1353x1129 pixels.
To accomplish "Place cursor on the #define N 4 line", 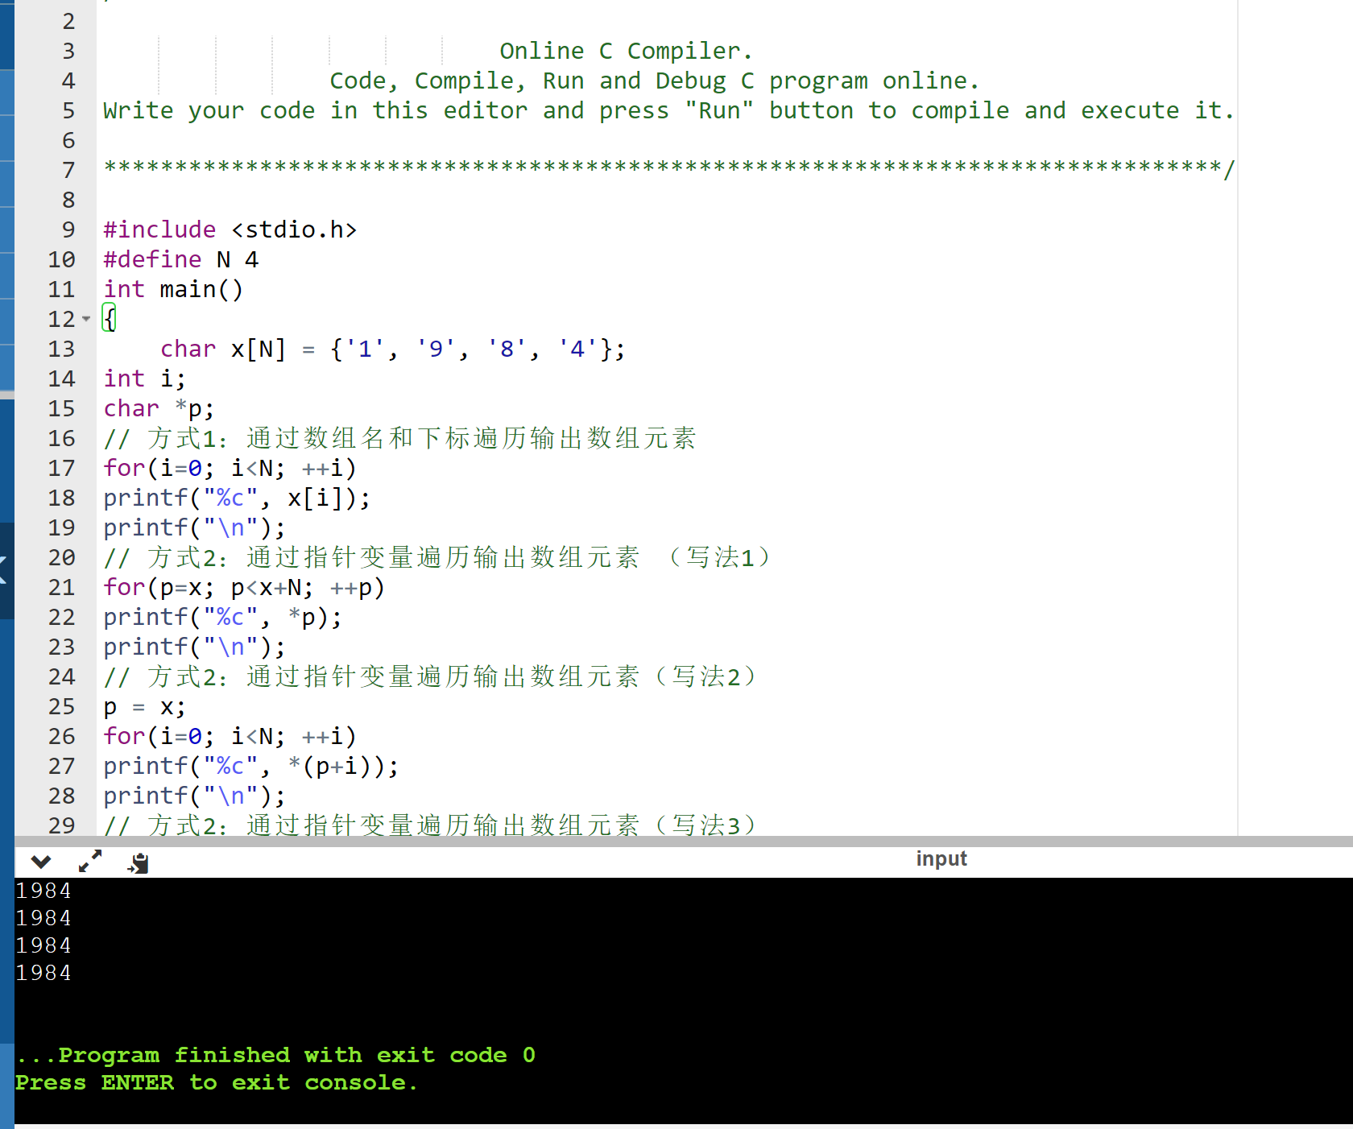I will (x=181, y=259).
